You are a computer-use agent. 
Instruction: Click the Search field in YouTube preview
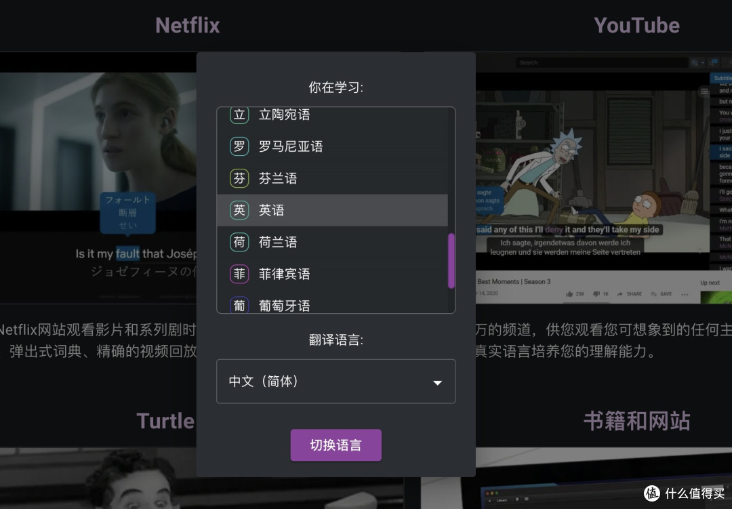(601, 62)
